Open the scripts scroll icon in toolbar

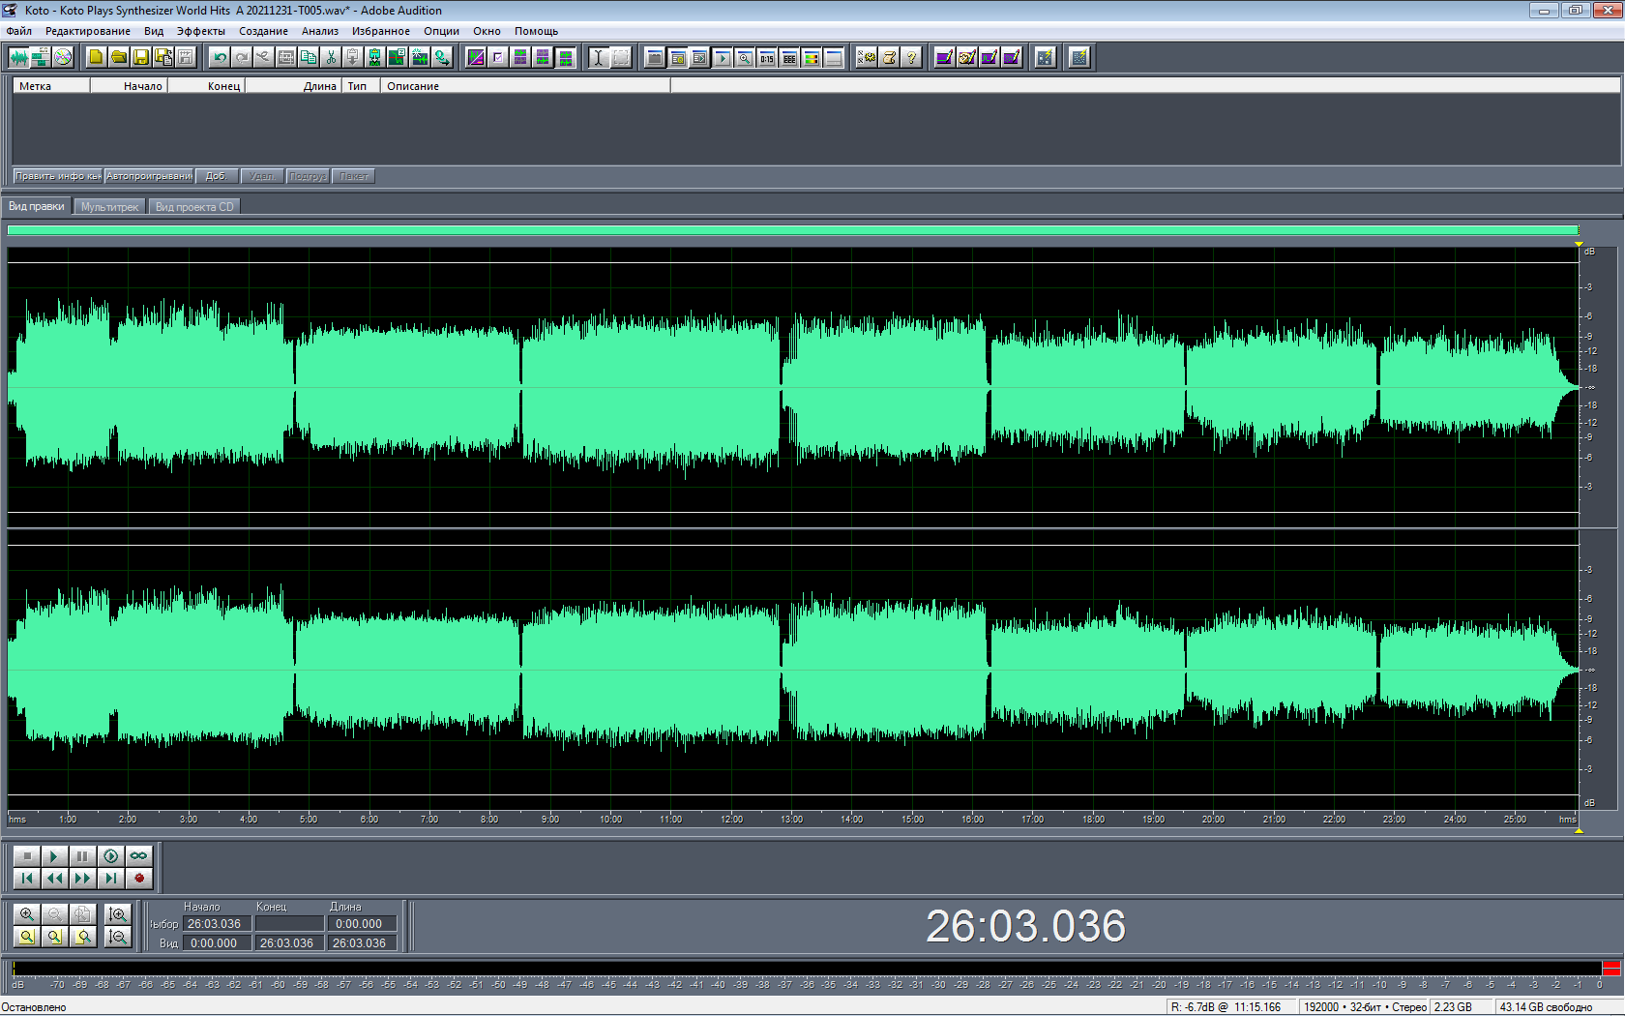889,57
